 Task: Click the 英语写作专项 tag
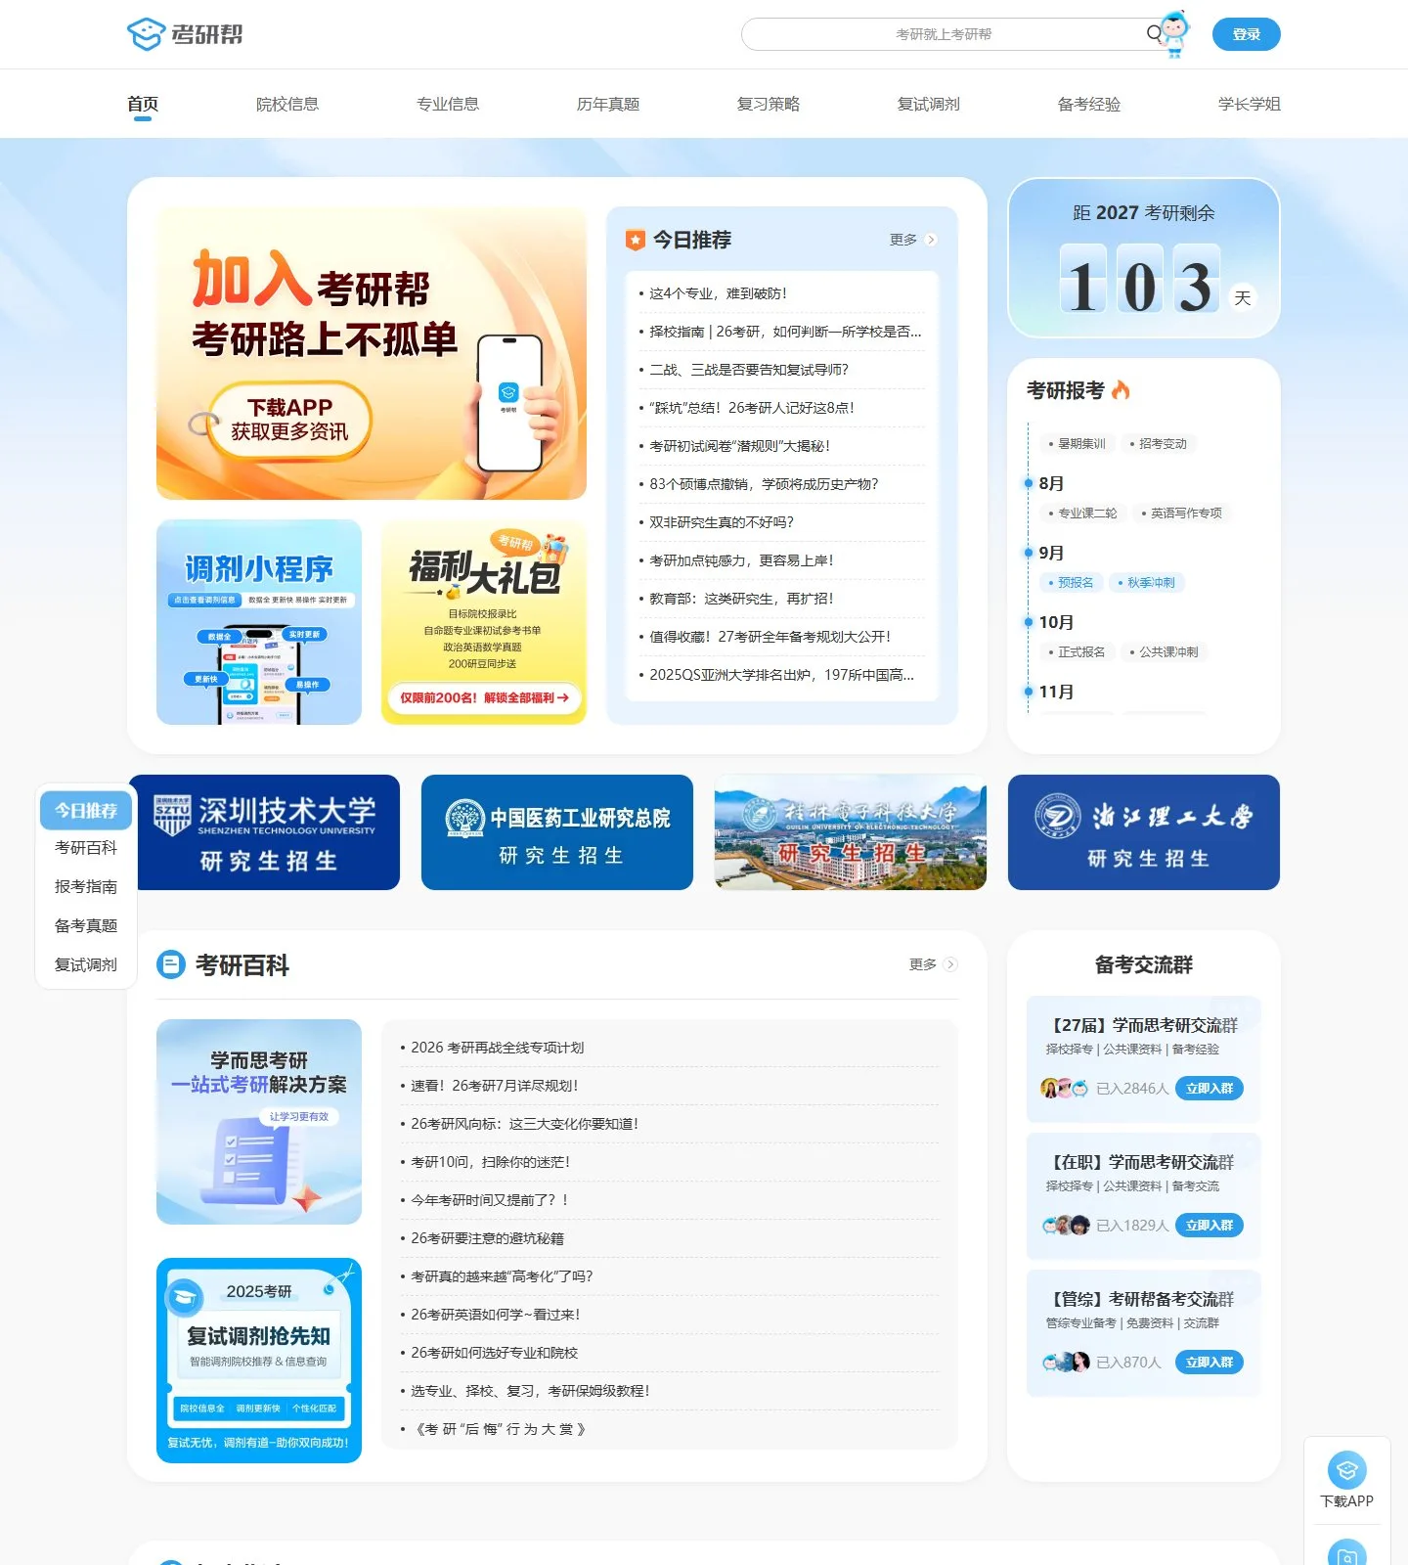pos(1181,513)
